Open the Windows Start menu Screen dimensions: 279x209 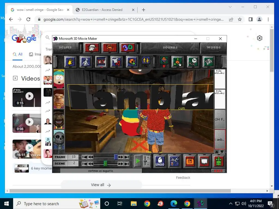point(7,204)
